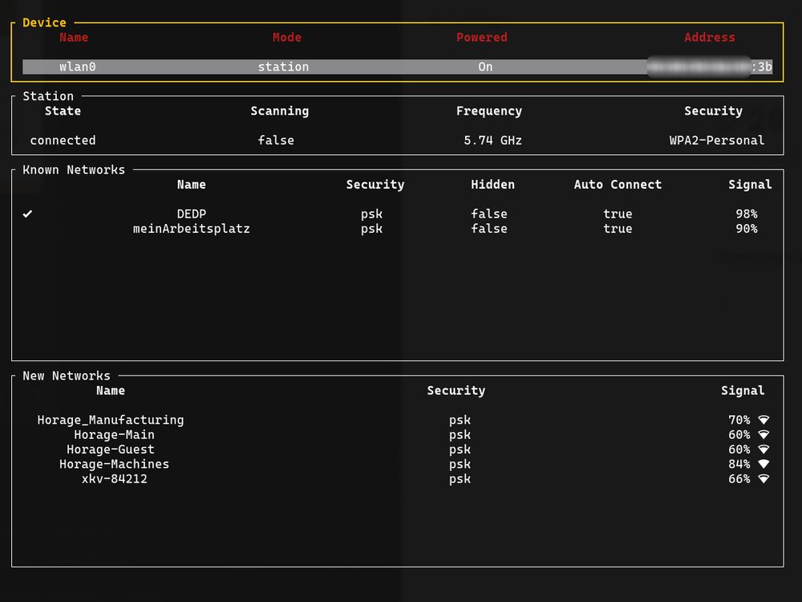Click the Hidden column header
Viewport: 802px width, 602px height.
pyautogui.click(x=492, y=185)
